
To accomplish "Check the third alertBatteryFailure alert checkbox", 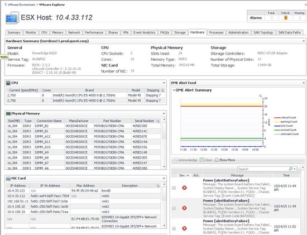I will pyautogui.click(x=174, y=228).
